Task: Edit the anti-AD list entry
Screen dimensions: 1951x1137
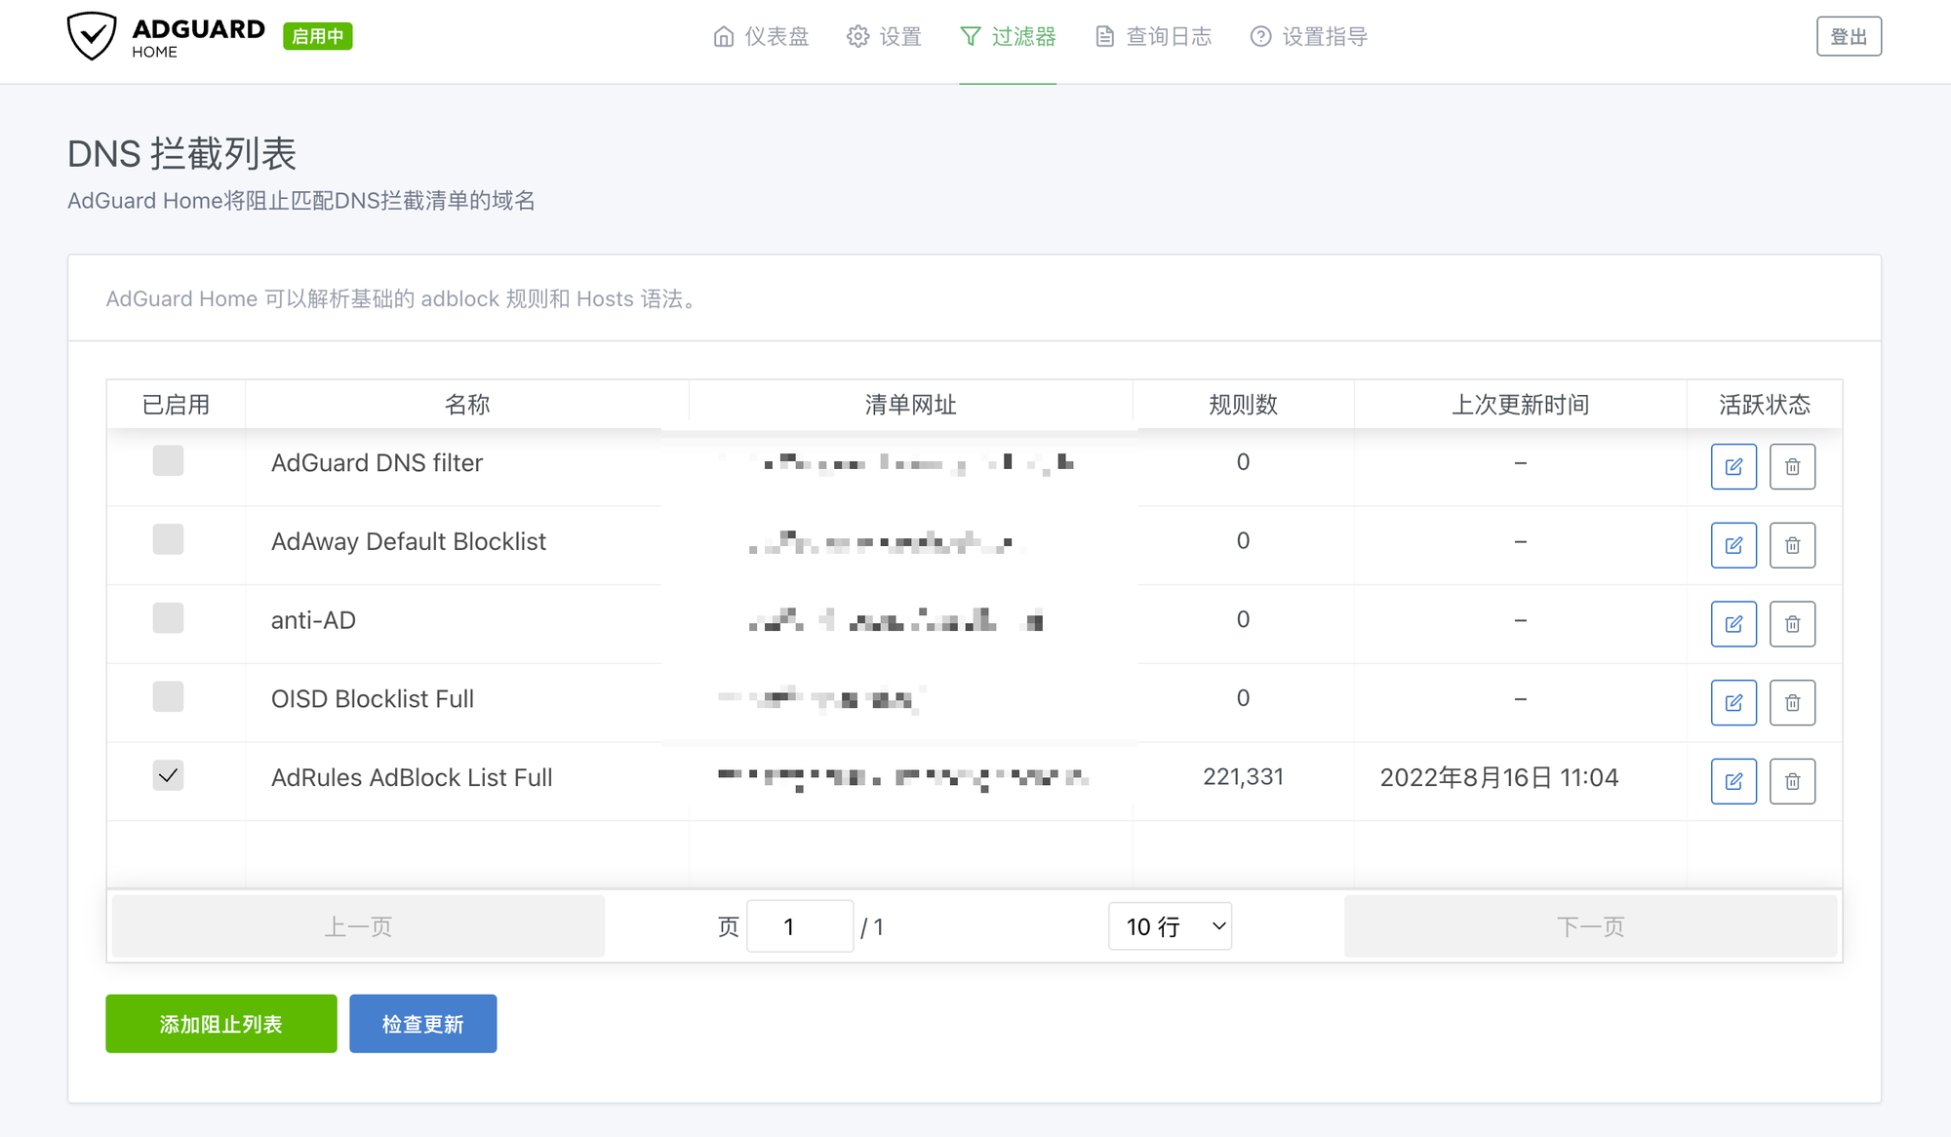Action: [x=1733, y=624]
